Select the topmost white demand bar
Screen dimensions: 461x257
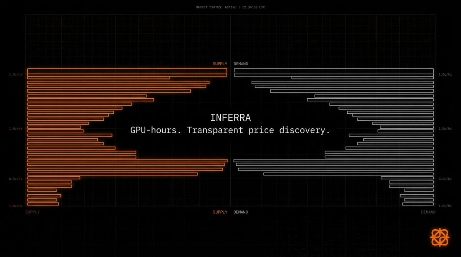(334, 70)
